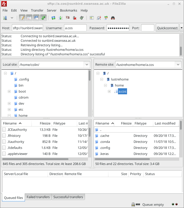The width and height of the screenshot is (184, 208).
Task: Open the Help menu
Action: pyautogui.click(x=84, y=10)
